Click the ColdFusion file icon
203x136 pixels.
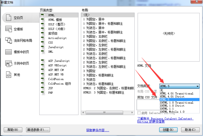point(43,79)
